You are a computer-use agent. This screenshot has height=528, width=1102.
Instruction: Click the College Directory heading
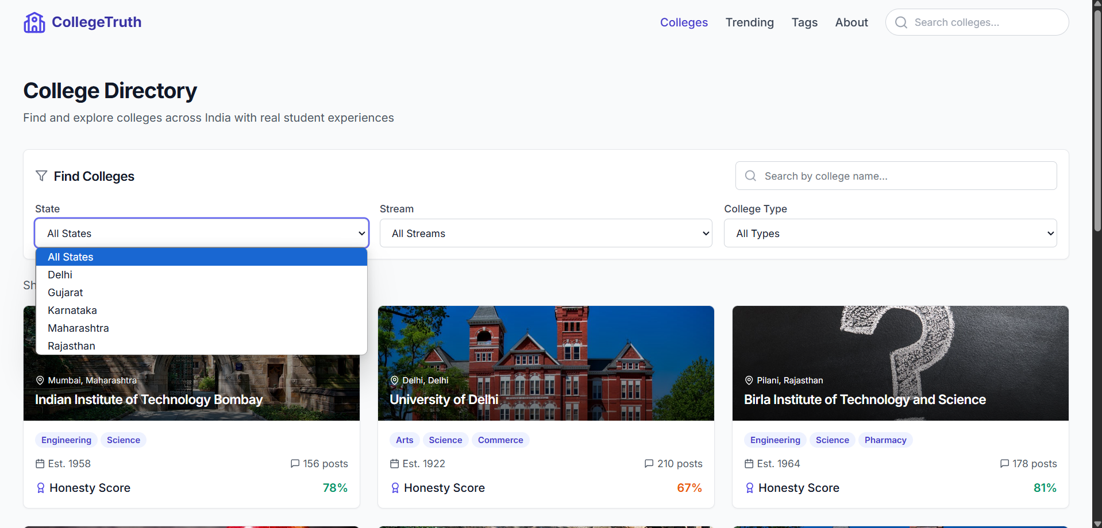(x=110, y=91)
